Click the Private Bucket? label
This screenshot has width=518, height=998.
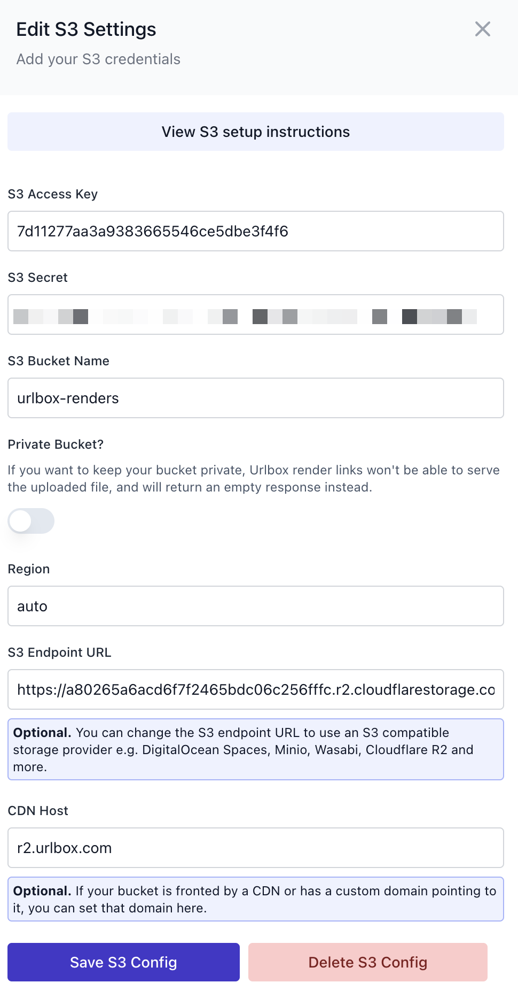coord(56,444)
